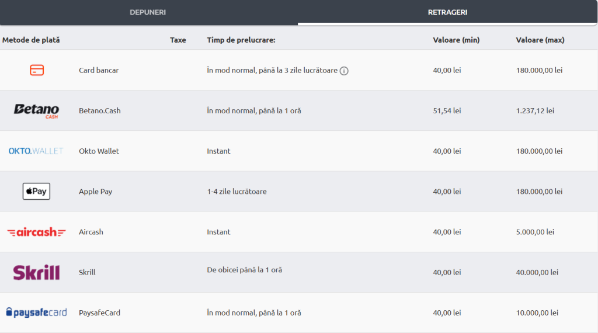Viewport: 598px width, 333px height.
Task: Click the Timp de prelucrare column header
Action: click(241, 40)
